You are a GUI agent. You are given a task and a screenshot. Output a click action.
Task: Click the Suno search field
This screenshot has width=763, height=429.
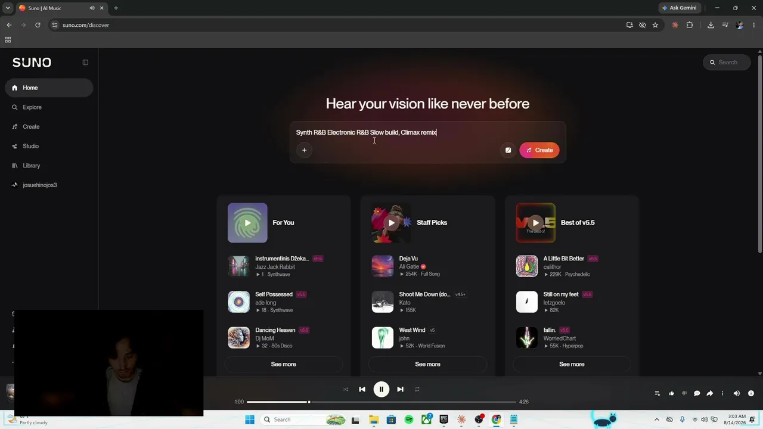727,63
